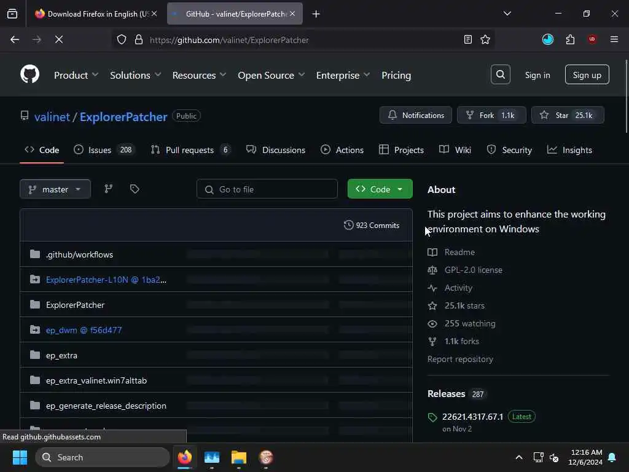Viewport: 629px width, 472px height.
Task: Click the Windows taskbar Search box
Action: click(x=103, y=457)
